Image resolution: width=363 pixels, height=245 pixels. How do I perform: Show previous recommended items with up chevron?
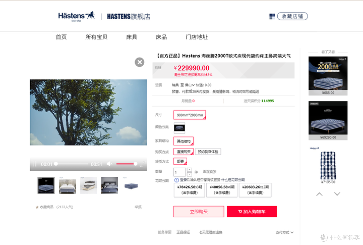(x=319, y=194)
